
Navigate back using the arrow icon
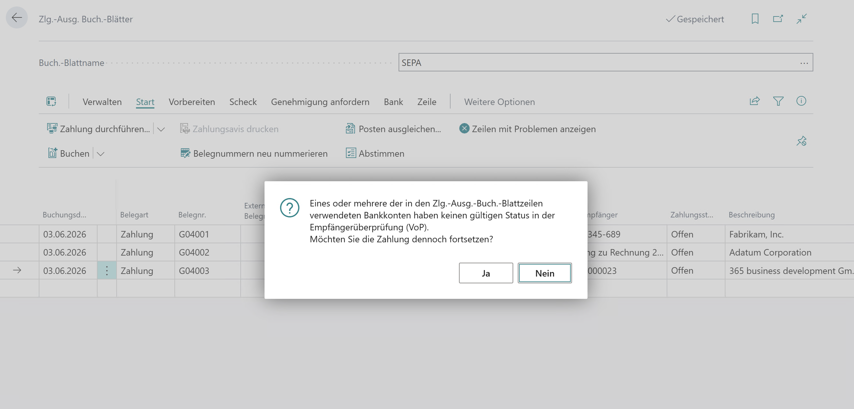pos(16,17)
